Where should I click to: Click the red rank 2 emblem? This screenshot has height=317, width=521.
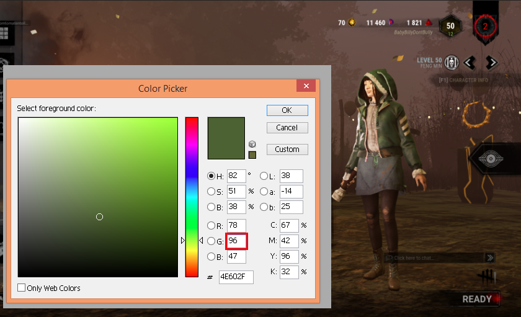(486, 27)
